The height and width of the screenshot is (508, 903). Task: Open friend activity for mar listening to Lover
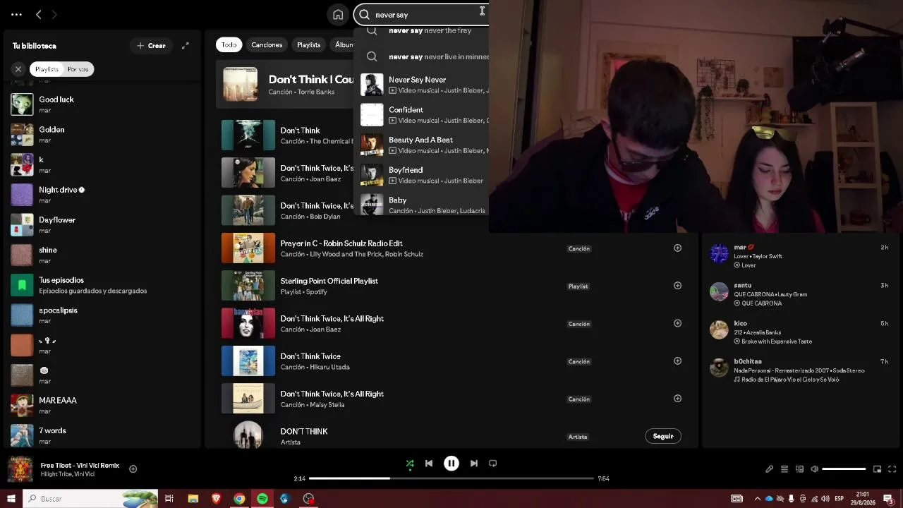click(x=802, y=256)
